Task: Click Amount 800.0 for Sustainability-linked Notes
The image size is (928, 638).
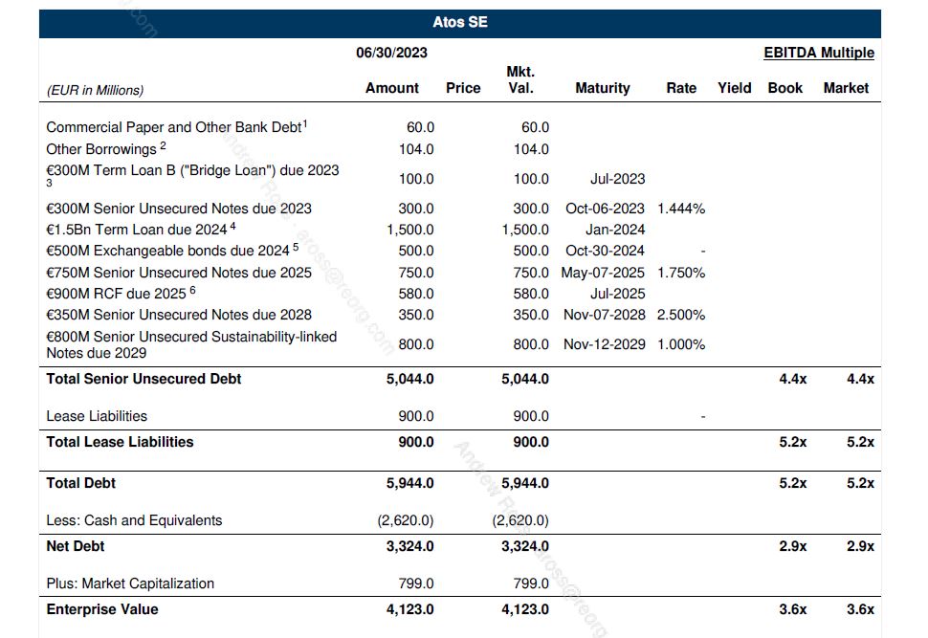Action: (416, 344)
